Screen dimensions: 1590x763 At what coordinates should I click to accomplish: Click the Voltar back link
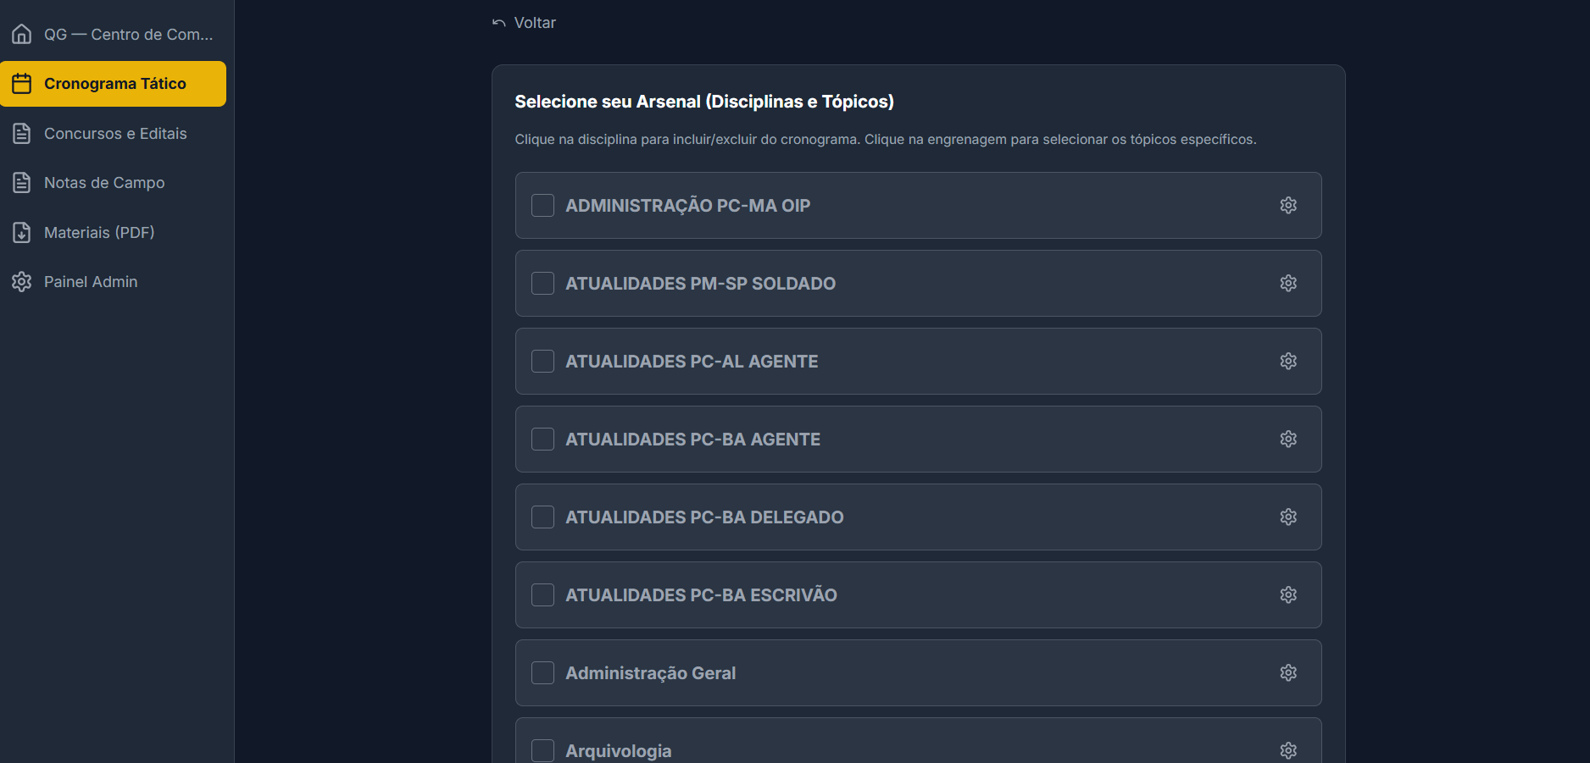pyautogui.click(x=524, y=23)
